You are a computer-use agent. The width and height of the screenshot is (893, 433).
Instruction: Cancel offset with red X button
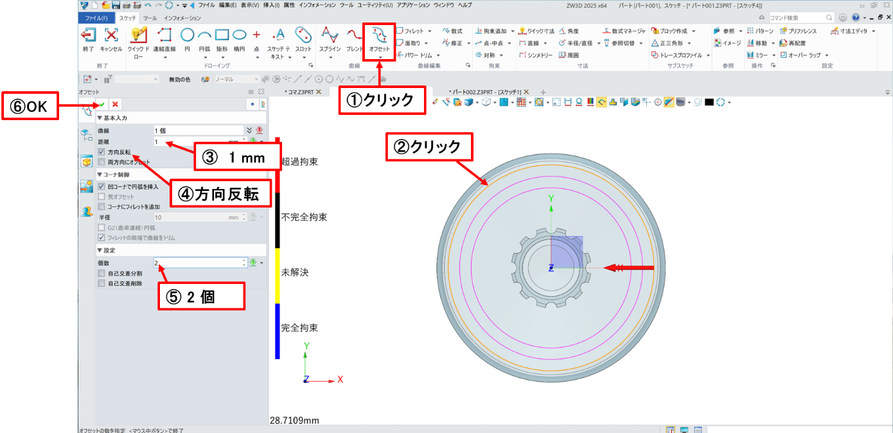click(115, 104)
